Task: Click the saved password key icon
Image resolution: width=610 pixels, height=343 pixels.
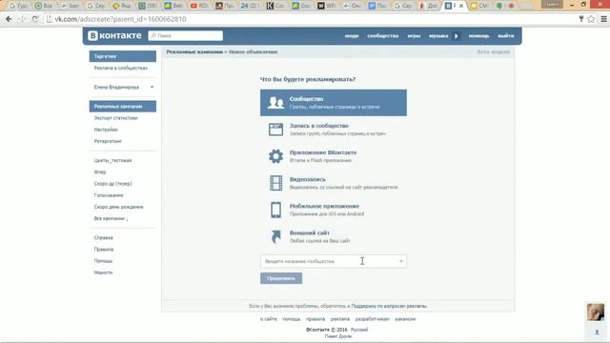Action: point(581,19)
